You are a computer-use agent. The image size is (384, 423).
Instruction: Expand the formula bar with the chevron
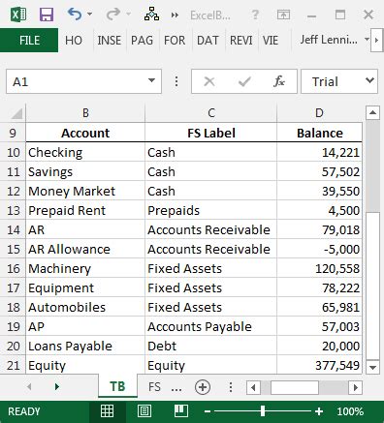[x=369, y=80]
